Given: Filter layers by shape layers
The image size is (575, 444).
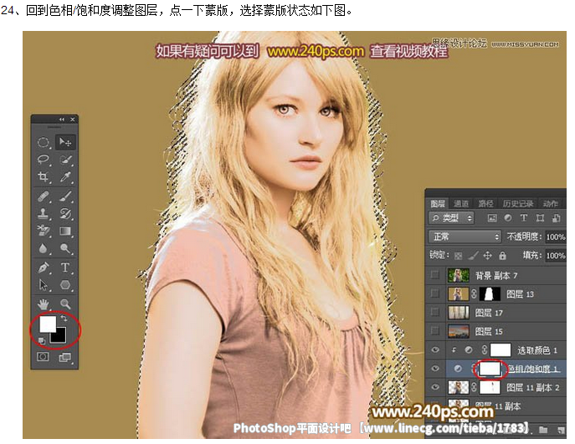Looking at the screenshot, I should click(540, 218).
